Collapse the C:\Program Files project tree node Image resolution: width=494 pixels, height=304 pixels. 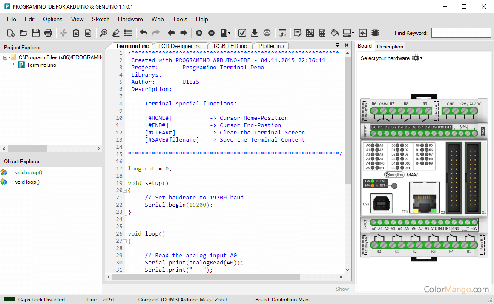6,57
